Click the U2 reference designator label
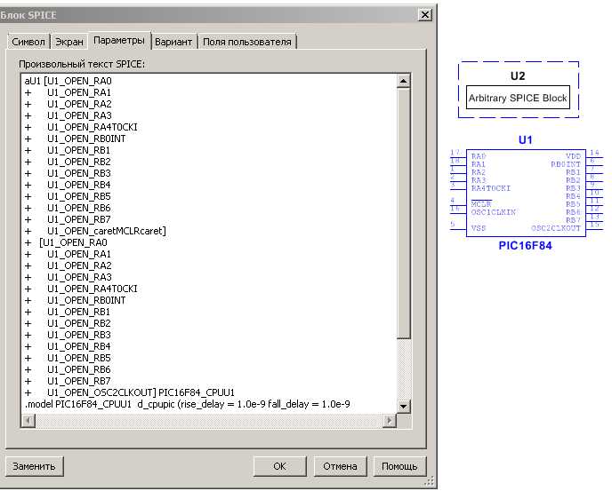 pyautogui.click(x=518, y=76)
